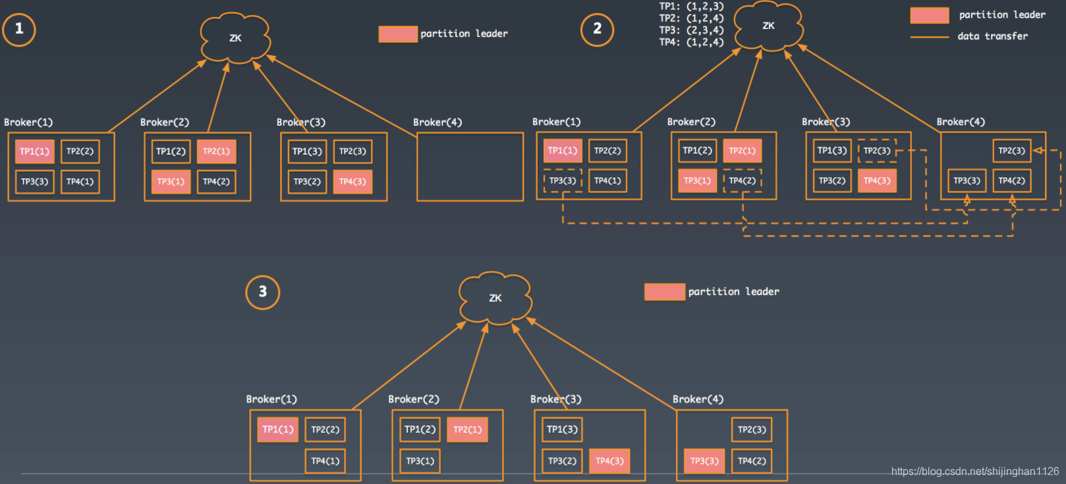Select the 'TP2: (1,2,4)' assignment text
The image size is (1066, 484).
point(691,18)
